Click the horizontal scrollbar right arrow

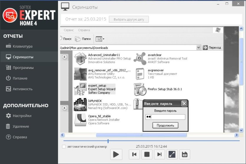coord(237,135)
